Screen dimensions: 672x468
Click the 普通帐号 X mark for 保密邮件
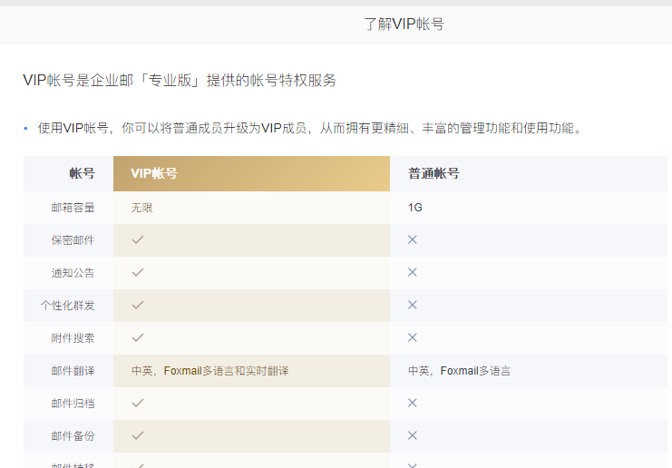point(412,239)
